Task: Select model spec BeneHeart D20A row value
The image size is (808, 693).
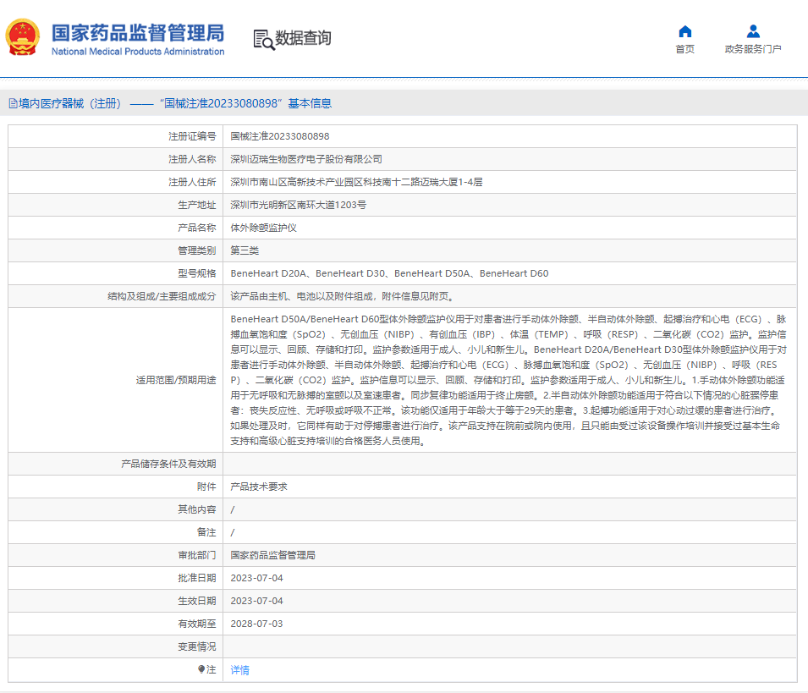Action: pos(389,273)
